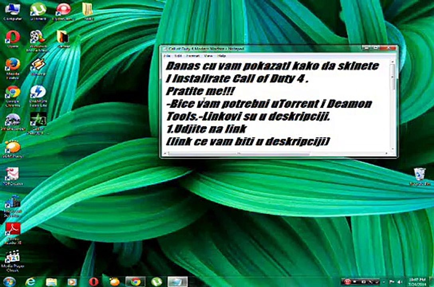This screenshot has height=287, width=434.
Task: Open the View menu in Notepad
Action: pos(208,56)
